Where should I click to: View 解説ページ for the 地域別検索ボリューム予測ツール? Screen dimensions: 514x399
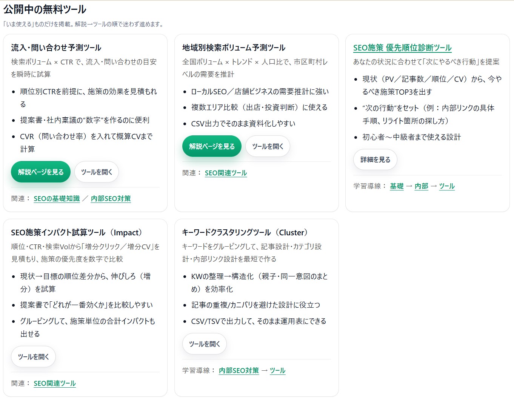tap(212, 146)
